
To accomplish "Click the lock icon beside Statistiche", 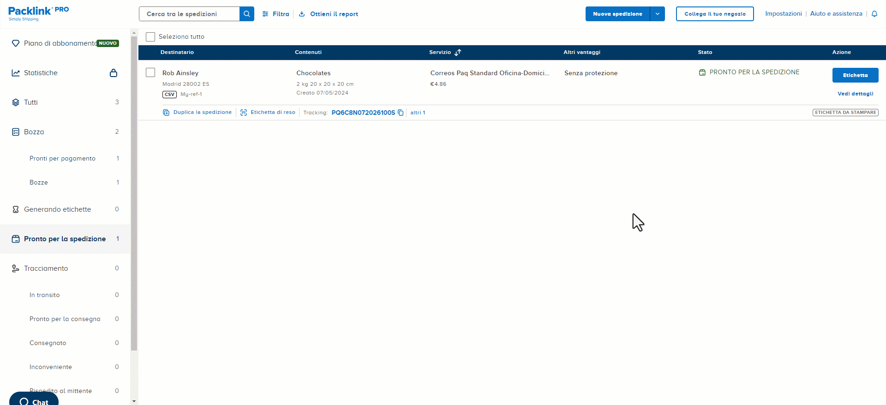I will click(114, 73).
